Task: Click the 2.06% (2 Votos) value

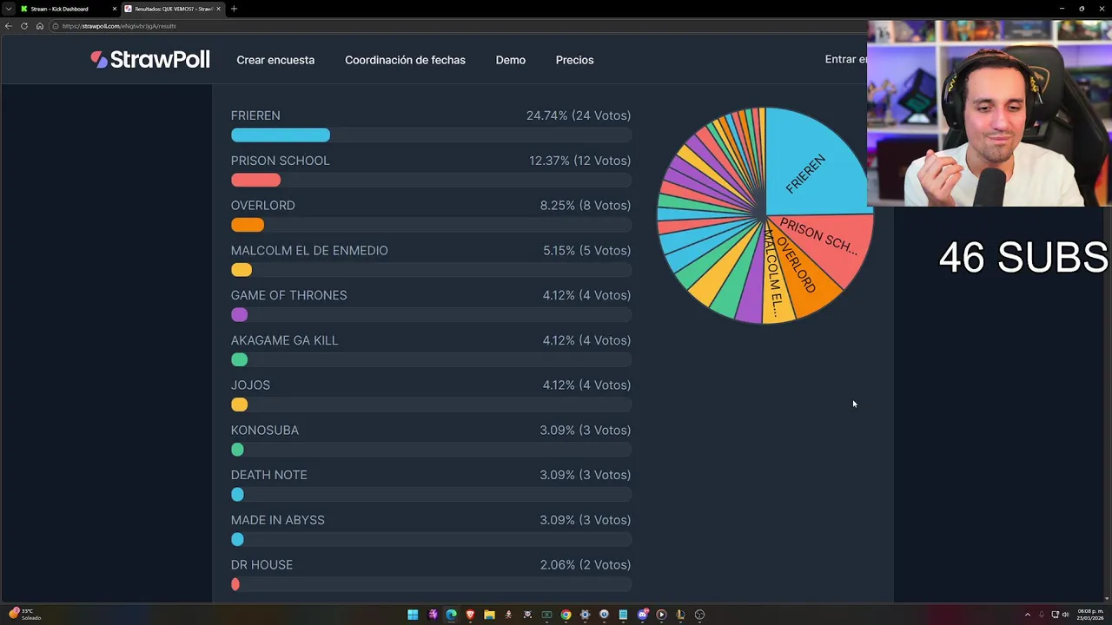Action: (586, 565)
